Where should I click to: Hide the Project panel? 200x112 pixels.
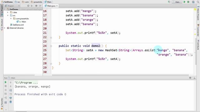(41, 6)
